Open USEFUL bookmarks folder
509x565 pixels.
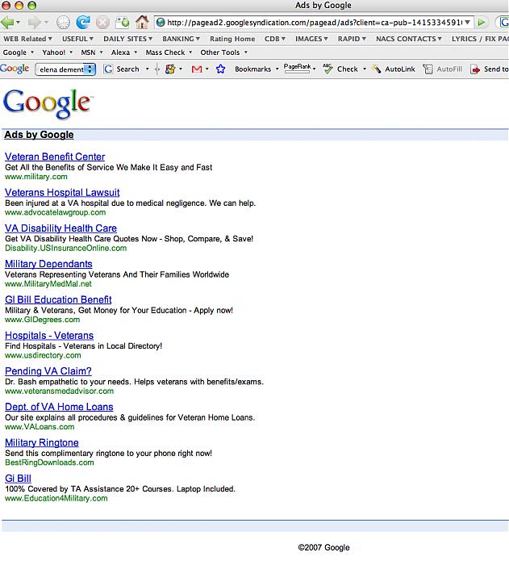tap(77, 39)
